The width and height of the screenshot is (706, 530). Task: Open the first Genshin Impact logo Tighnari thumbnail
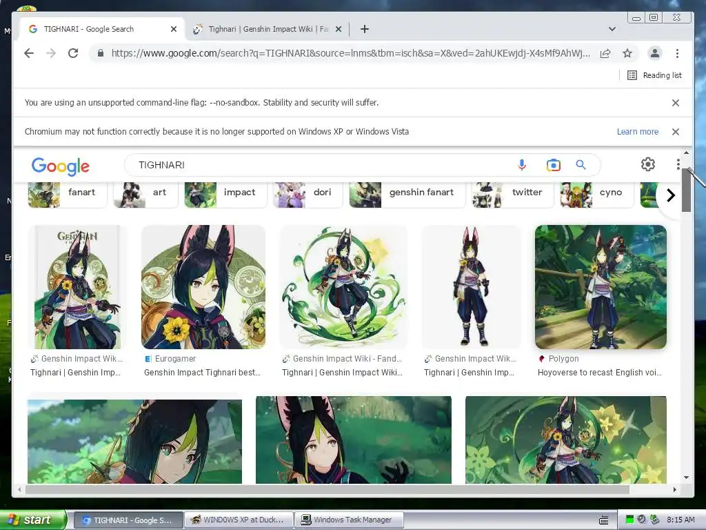pos(77,287)
